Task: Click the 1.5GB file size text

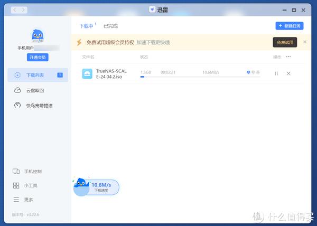Action: point(146,72)
